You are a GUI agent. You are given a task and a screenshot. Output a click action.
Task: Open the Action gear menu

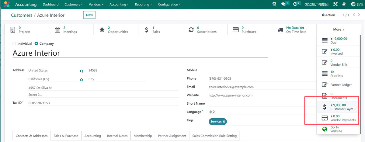click(328, 15)
